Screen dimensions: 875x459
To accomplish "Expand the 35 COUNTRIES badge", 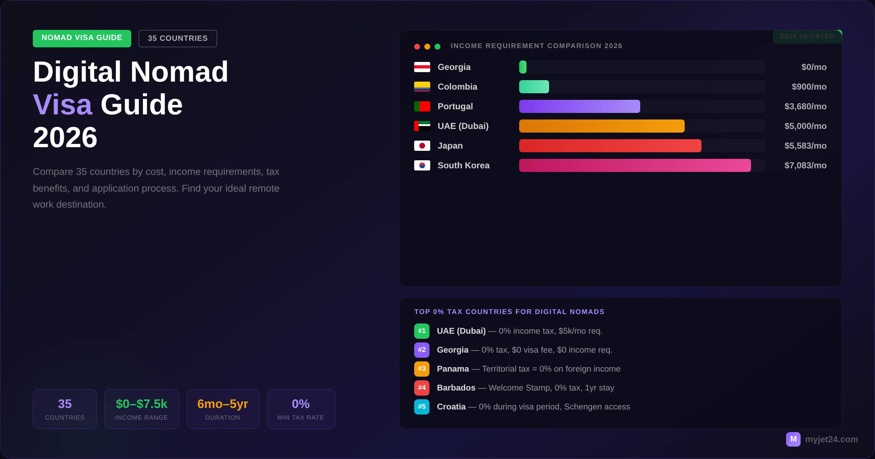I will tap(178, 38).
